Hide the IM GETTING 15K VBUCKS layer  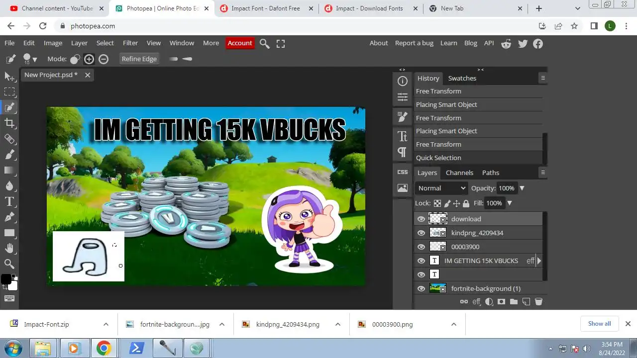[x=421, y=261]
